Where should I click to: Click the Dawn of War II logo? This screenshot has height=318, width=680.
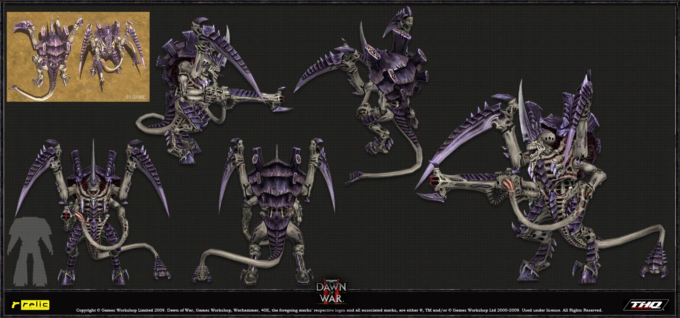(331, 292)
